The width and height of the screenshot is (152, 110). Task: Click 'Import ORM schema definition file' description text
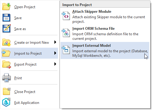[105, 36]
